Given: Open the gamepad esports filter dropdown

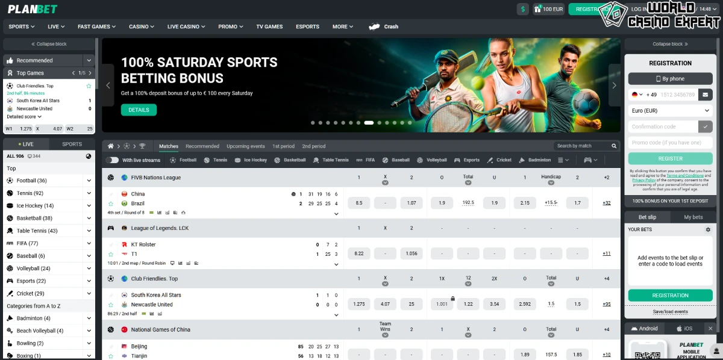Looking at the screenshot, I should click(x=590, y=160).
